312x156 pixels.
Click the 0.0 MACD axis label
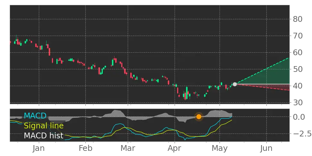pos(299,117)
